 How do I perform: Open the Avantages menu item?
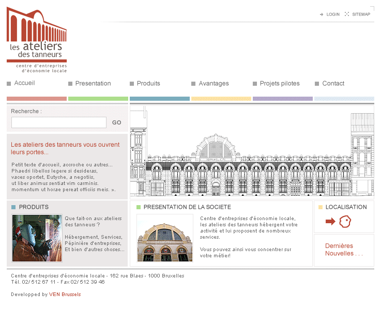214,84
